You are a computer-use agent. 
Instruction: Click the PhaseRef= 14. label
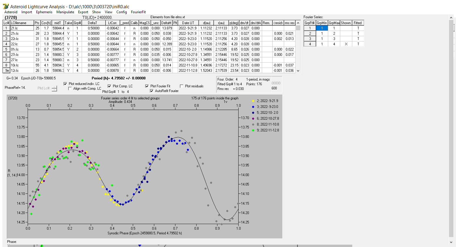[x=15, y=88]
